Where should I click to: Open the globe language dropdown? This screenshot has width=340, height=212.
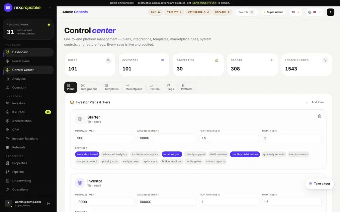click(x=315, y=12)
